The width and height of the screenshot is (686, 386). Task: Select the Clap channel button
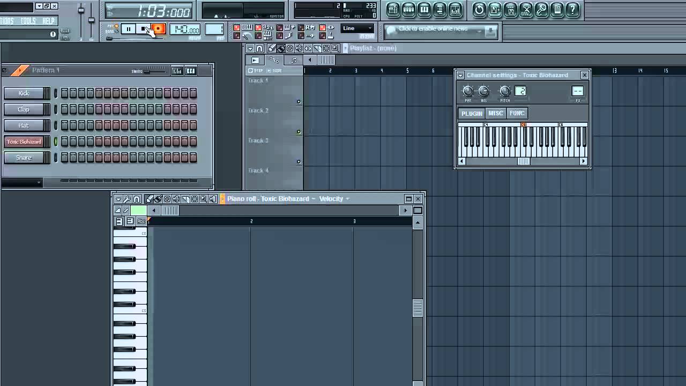pos(24,109)
